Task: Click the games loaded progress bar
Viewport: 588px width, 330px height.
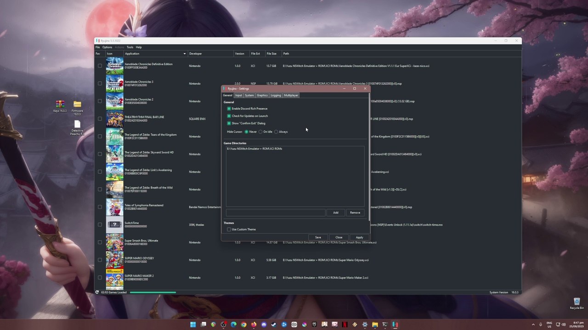Action: (153, 292)
